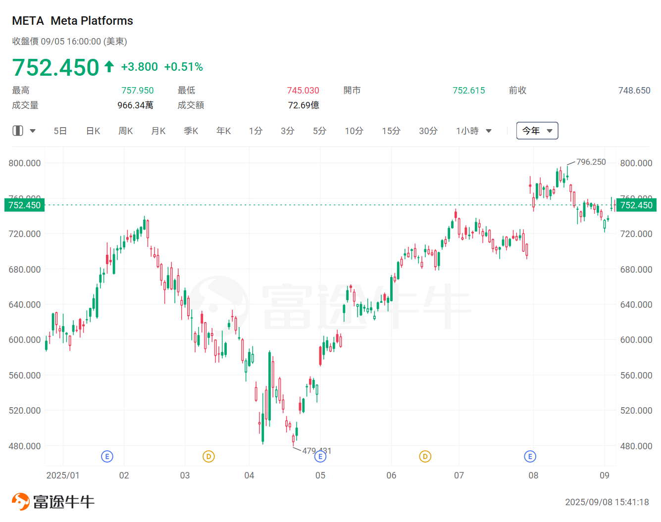Open the 今年 date range dropdown
661x522 pixels.
(x=537, y=131)
